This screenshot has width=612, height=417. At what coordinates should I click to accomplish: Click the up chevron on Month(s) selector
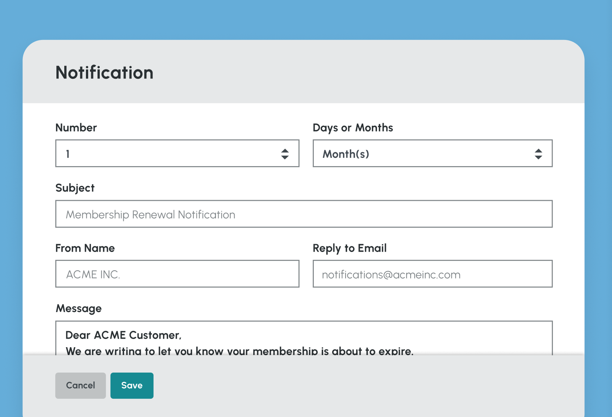click(538, 150)
